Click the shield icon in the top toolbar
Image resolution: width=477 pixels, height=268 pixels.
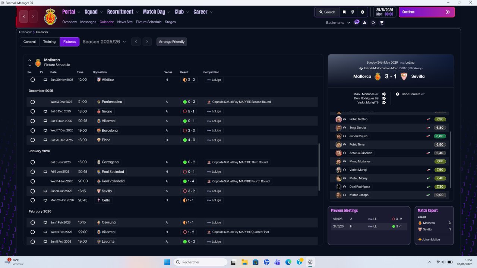353,12
